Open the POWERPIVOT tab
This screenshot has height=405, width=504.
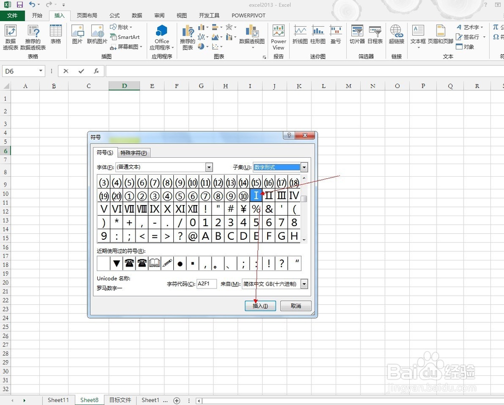pyautogui.click(x=248, y=16)
